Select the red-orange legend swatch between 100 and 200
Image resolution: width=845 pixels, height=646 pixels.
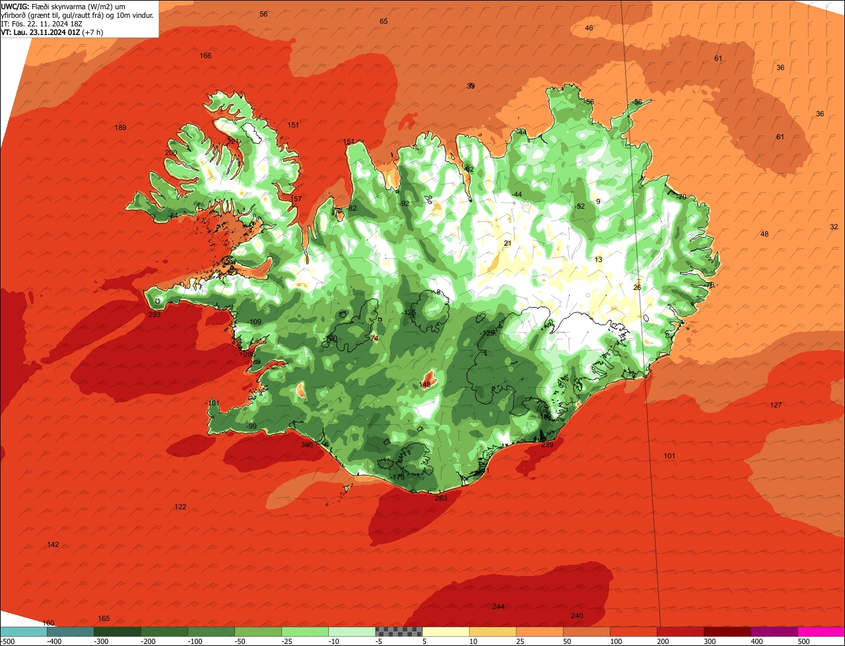point(632,631)
